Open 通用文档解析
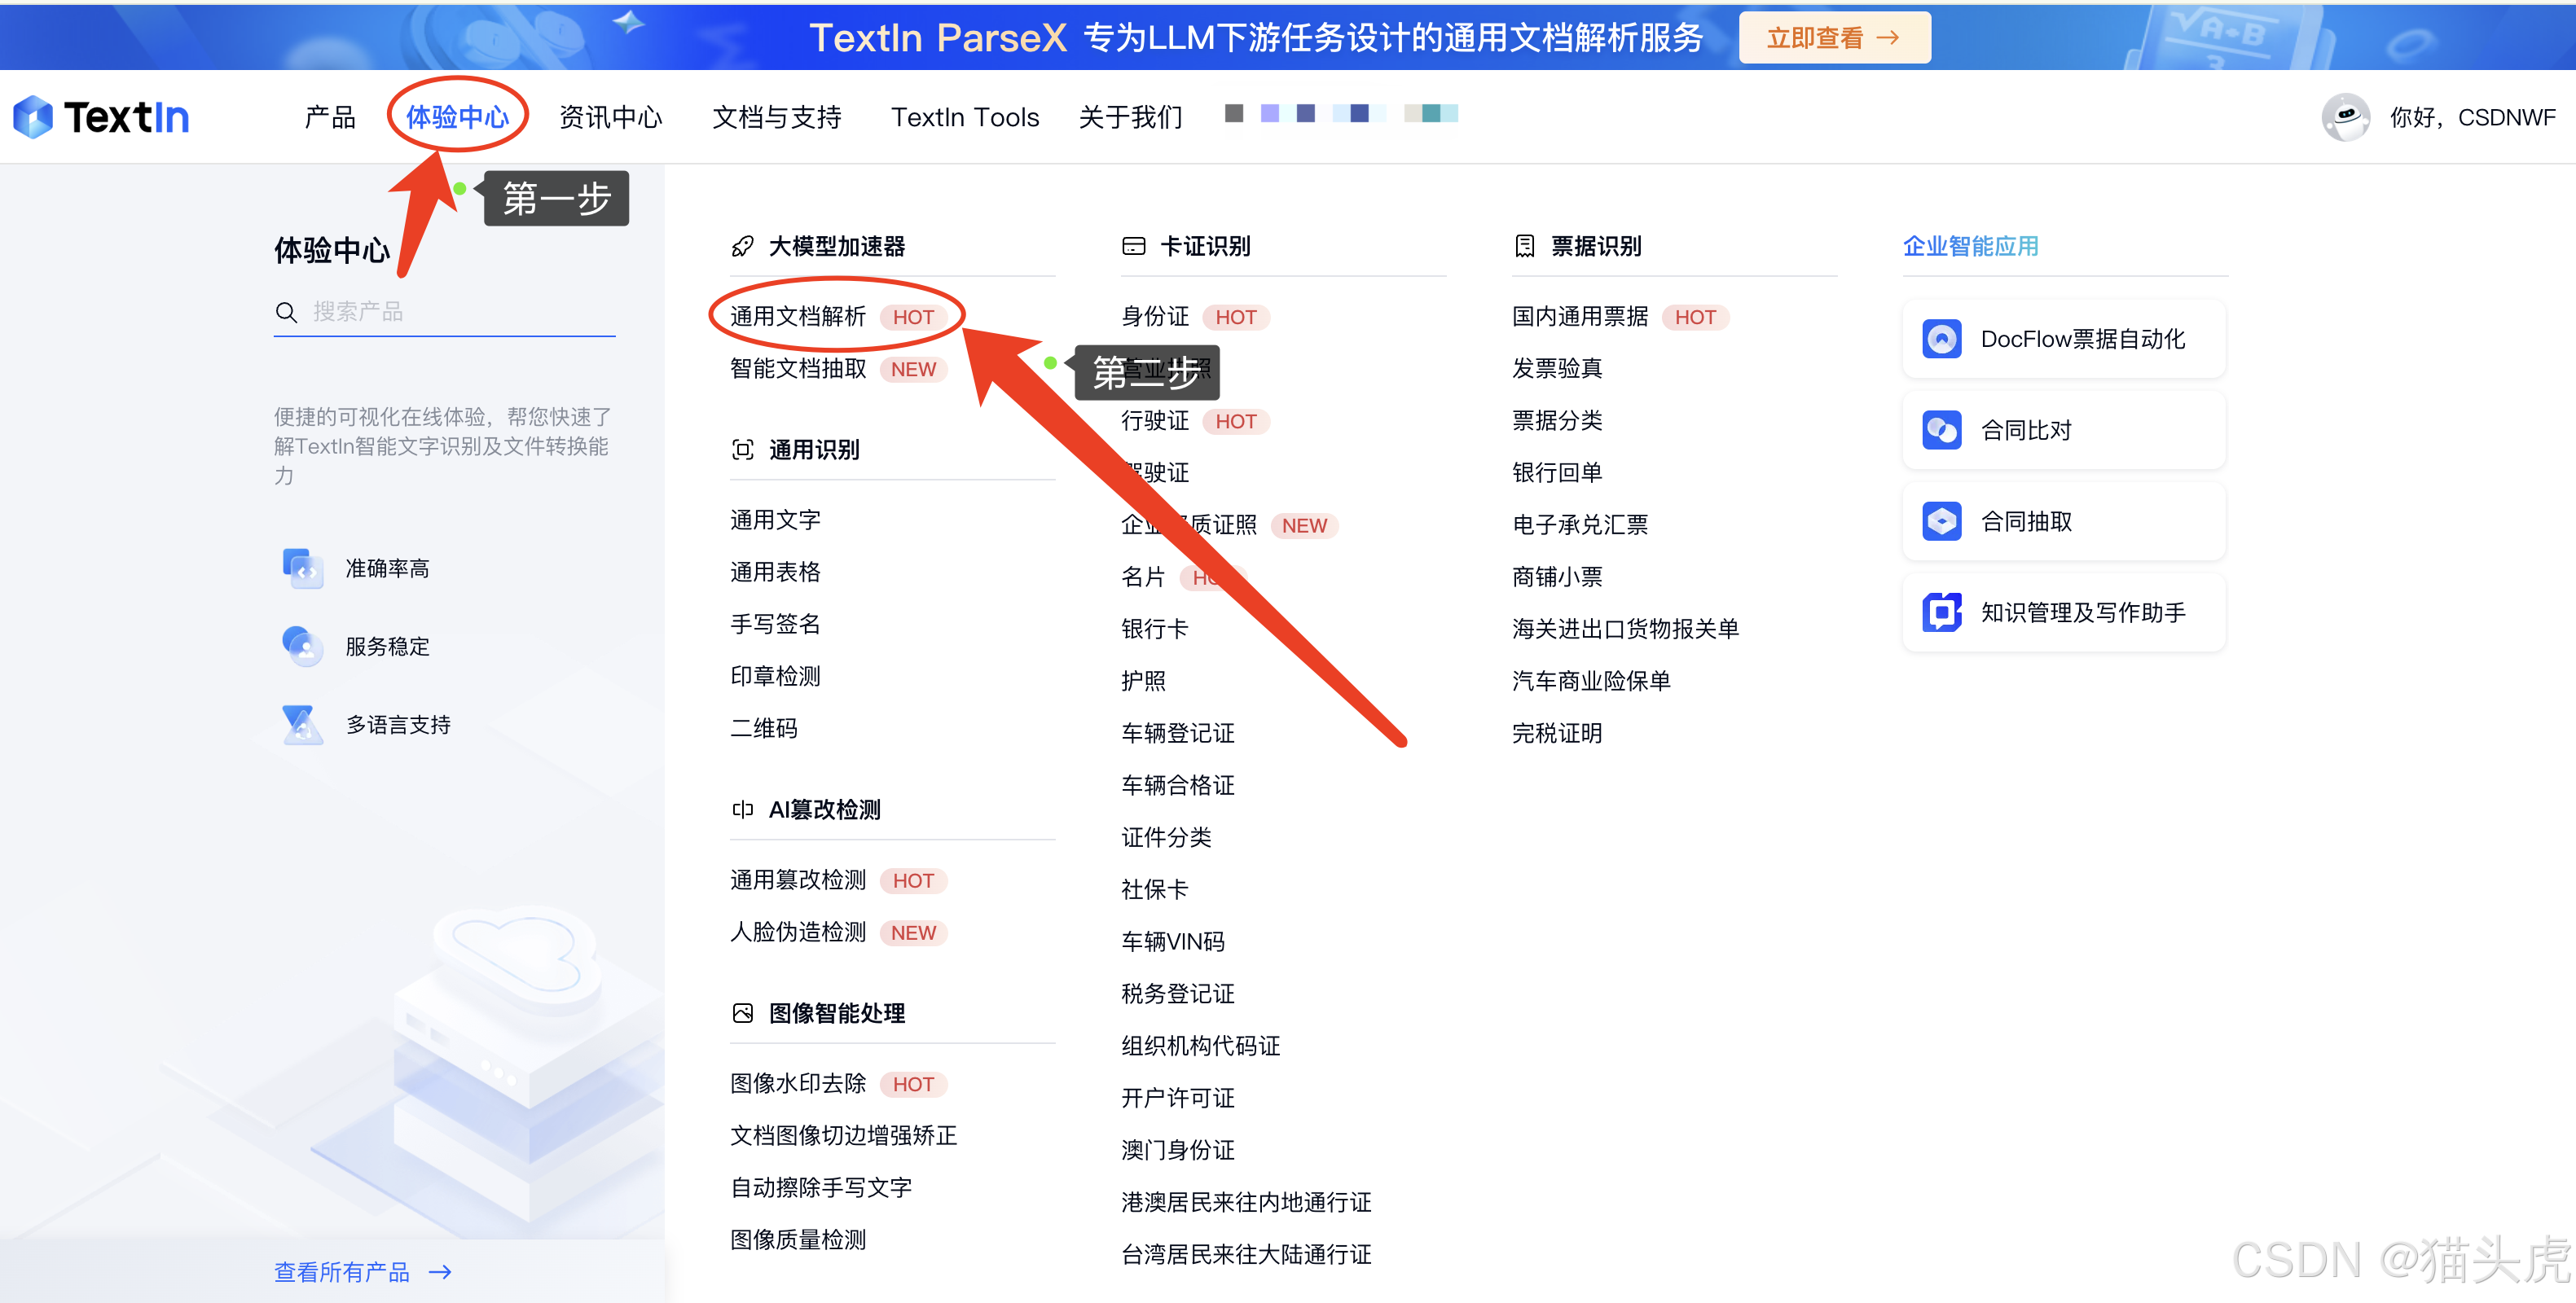This screenshot has width=2576, height=1303. [x=798, y=317]
